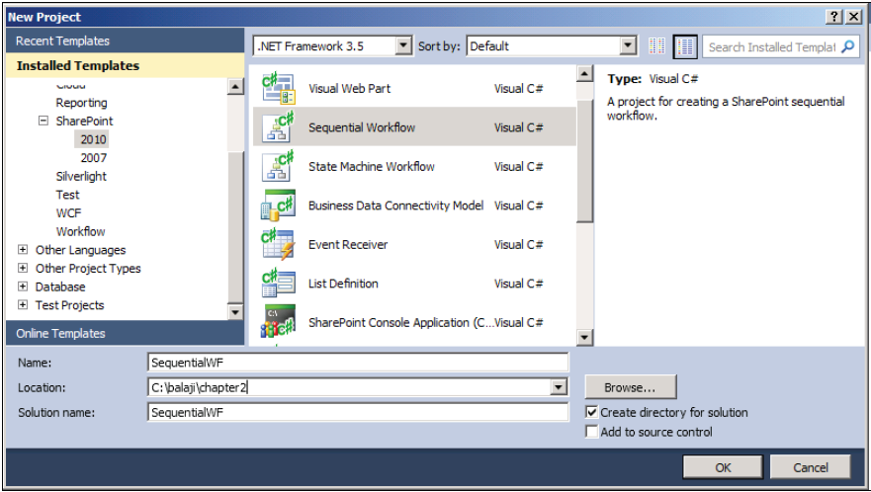Open the Recent Templates section
The width and height of the screenshot is (871, 492).
pyautogui.click(x=125, y=41)
